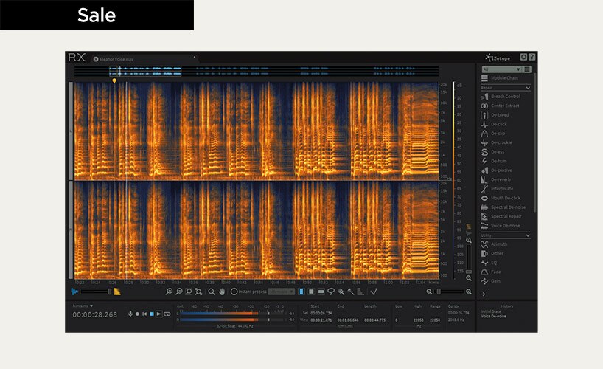Zoom out to full view
The height and width of the screenshot is (369, 603).
coord(198,292)
